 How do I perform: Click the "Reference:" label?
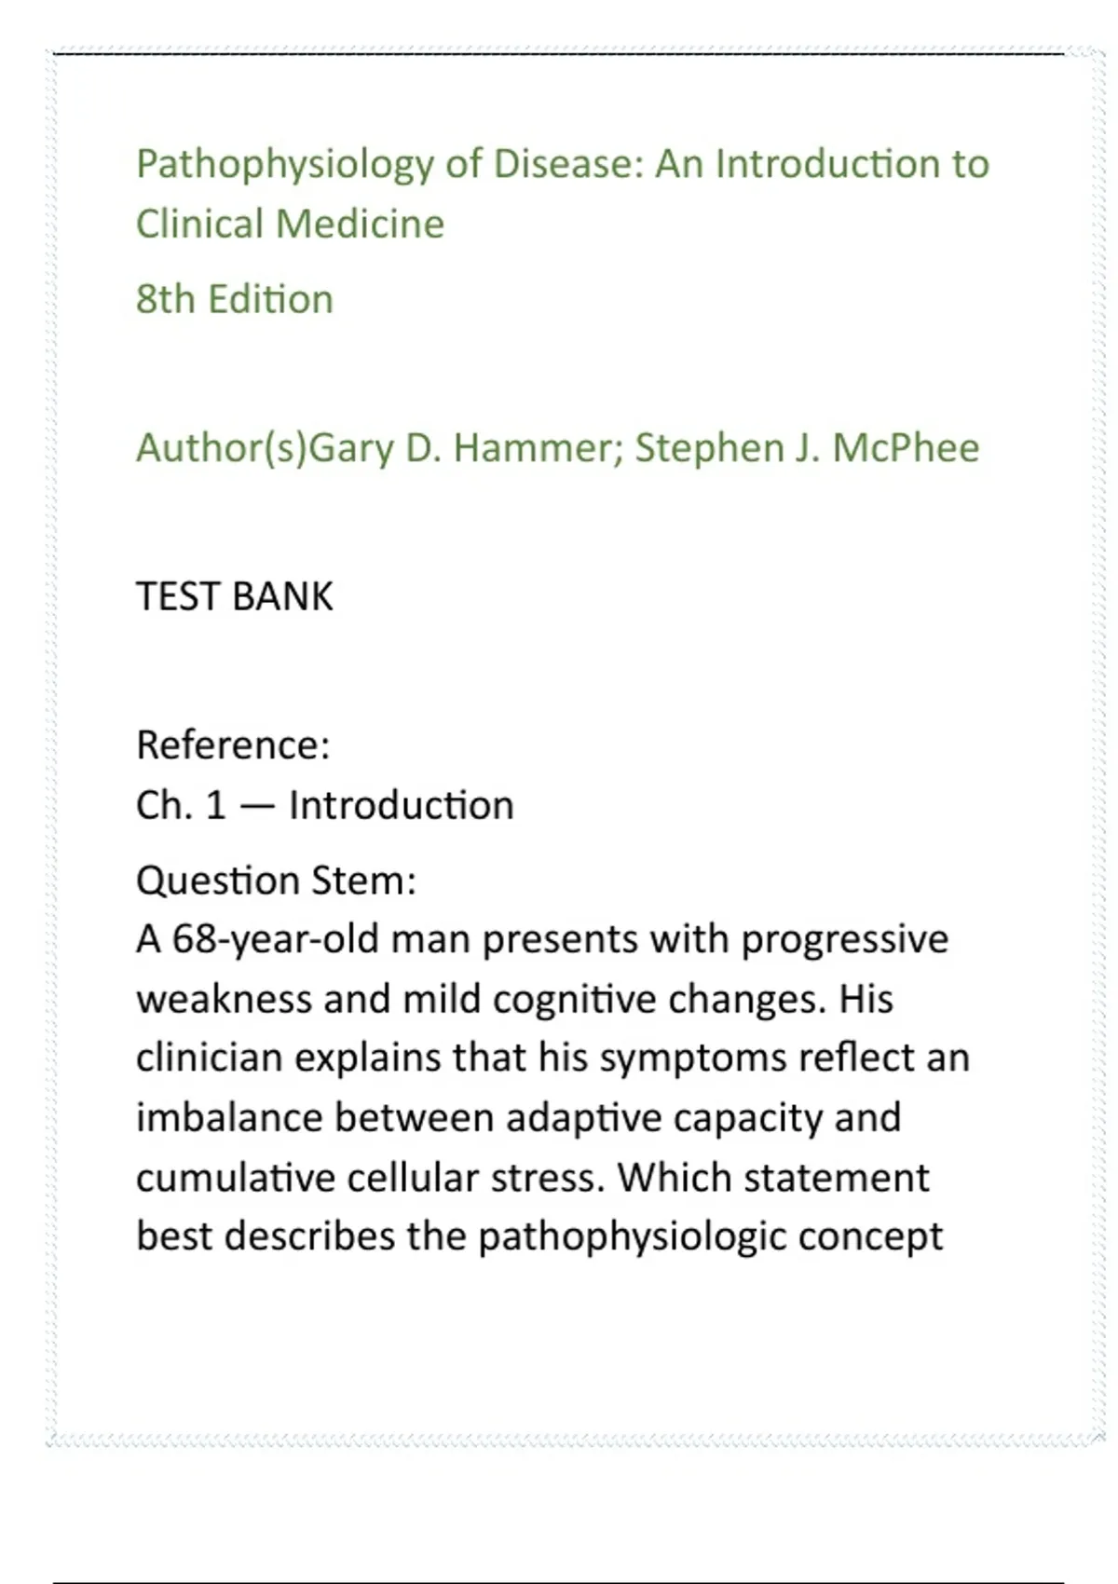233,745
